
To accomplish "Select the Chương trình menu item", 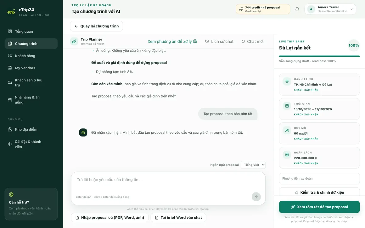I will 31,43.
